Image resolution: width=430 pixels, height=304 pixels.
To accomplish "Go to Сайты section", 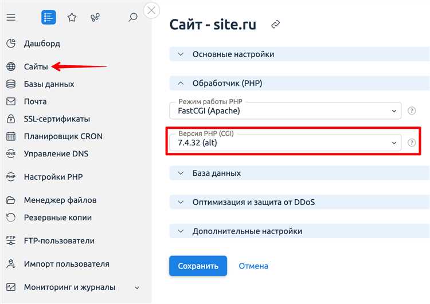I will click(x=36, y=66).
